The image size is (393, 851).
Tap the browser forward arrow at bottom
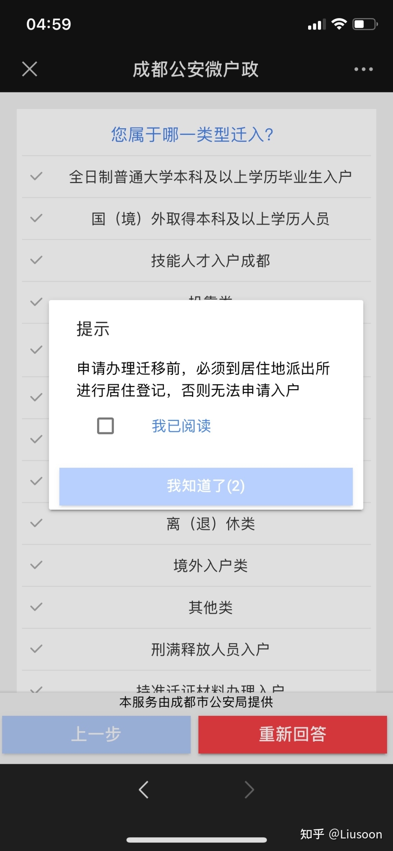(249, 790)
